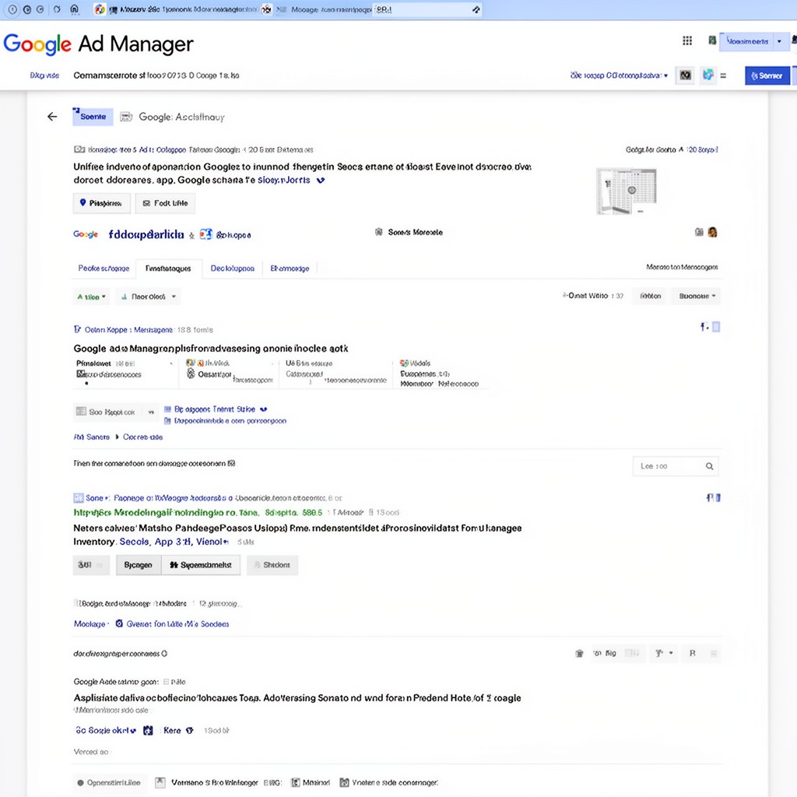Image resolution: width=797 pixels, height=797 pixels.
Task: Open the Ehomoordge tab
Action: click(290, 268)
